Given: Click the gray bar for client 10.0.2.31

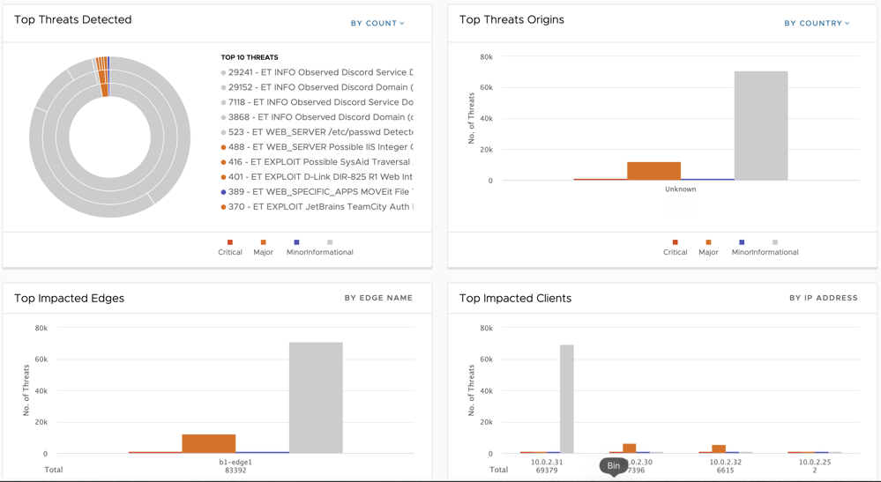Looking at the screenshot, I should point(566,399).
